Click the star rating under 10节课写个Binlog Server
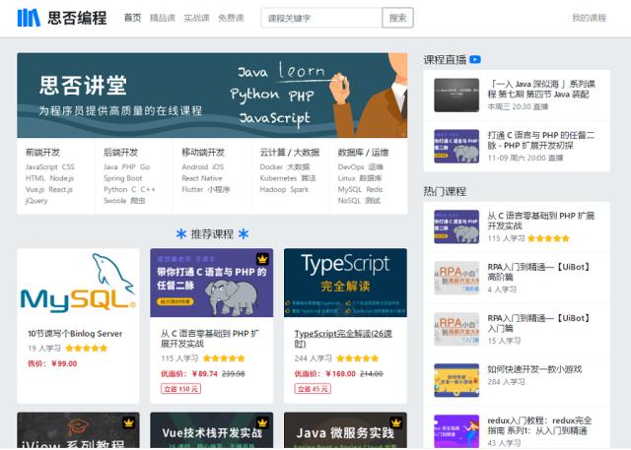631x450 pixels. click(x=87, y=348)
